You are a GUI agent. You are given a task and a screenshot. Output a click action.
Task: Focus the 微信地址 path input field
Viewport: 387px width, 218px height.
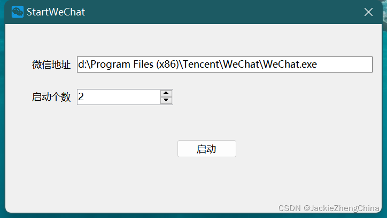click(225, 64)
